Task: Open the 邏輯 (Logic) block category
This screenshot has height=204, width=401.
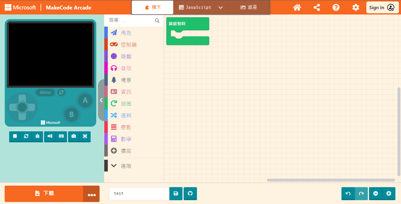Action: 134,115
